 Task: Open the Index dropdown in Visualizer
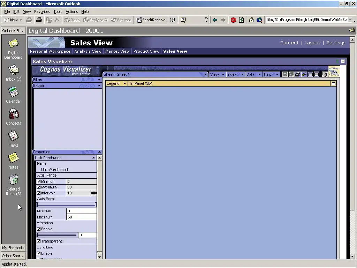pyautogui.click(x=235, y=74)
